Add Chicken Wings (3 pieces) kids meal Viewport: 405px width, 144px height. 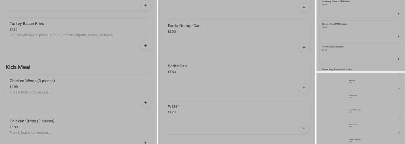[146, 103]
